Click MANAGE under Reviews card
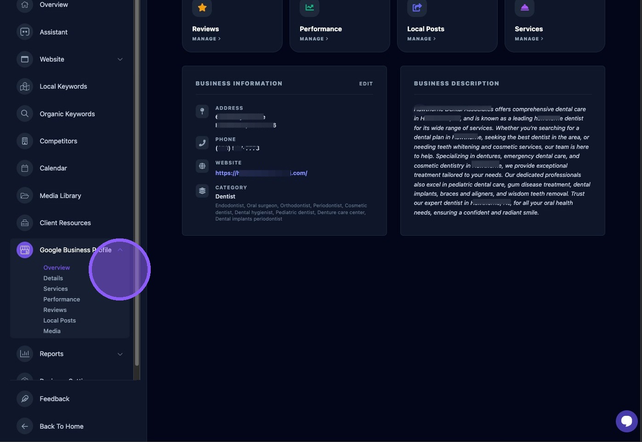This screenshot has width=642, height=442. tap(206, 39)
